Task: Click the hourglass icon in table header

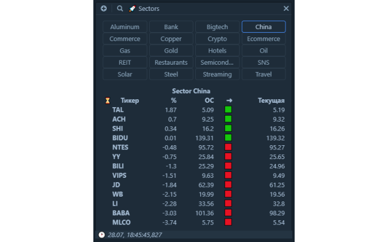Action: pyautogui.click(x=108, y=100)
